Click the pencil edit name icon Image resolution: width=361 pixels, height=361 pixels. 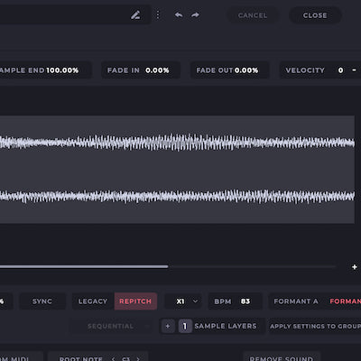pyautogui.click(x=135, y=14)
